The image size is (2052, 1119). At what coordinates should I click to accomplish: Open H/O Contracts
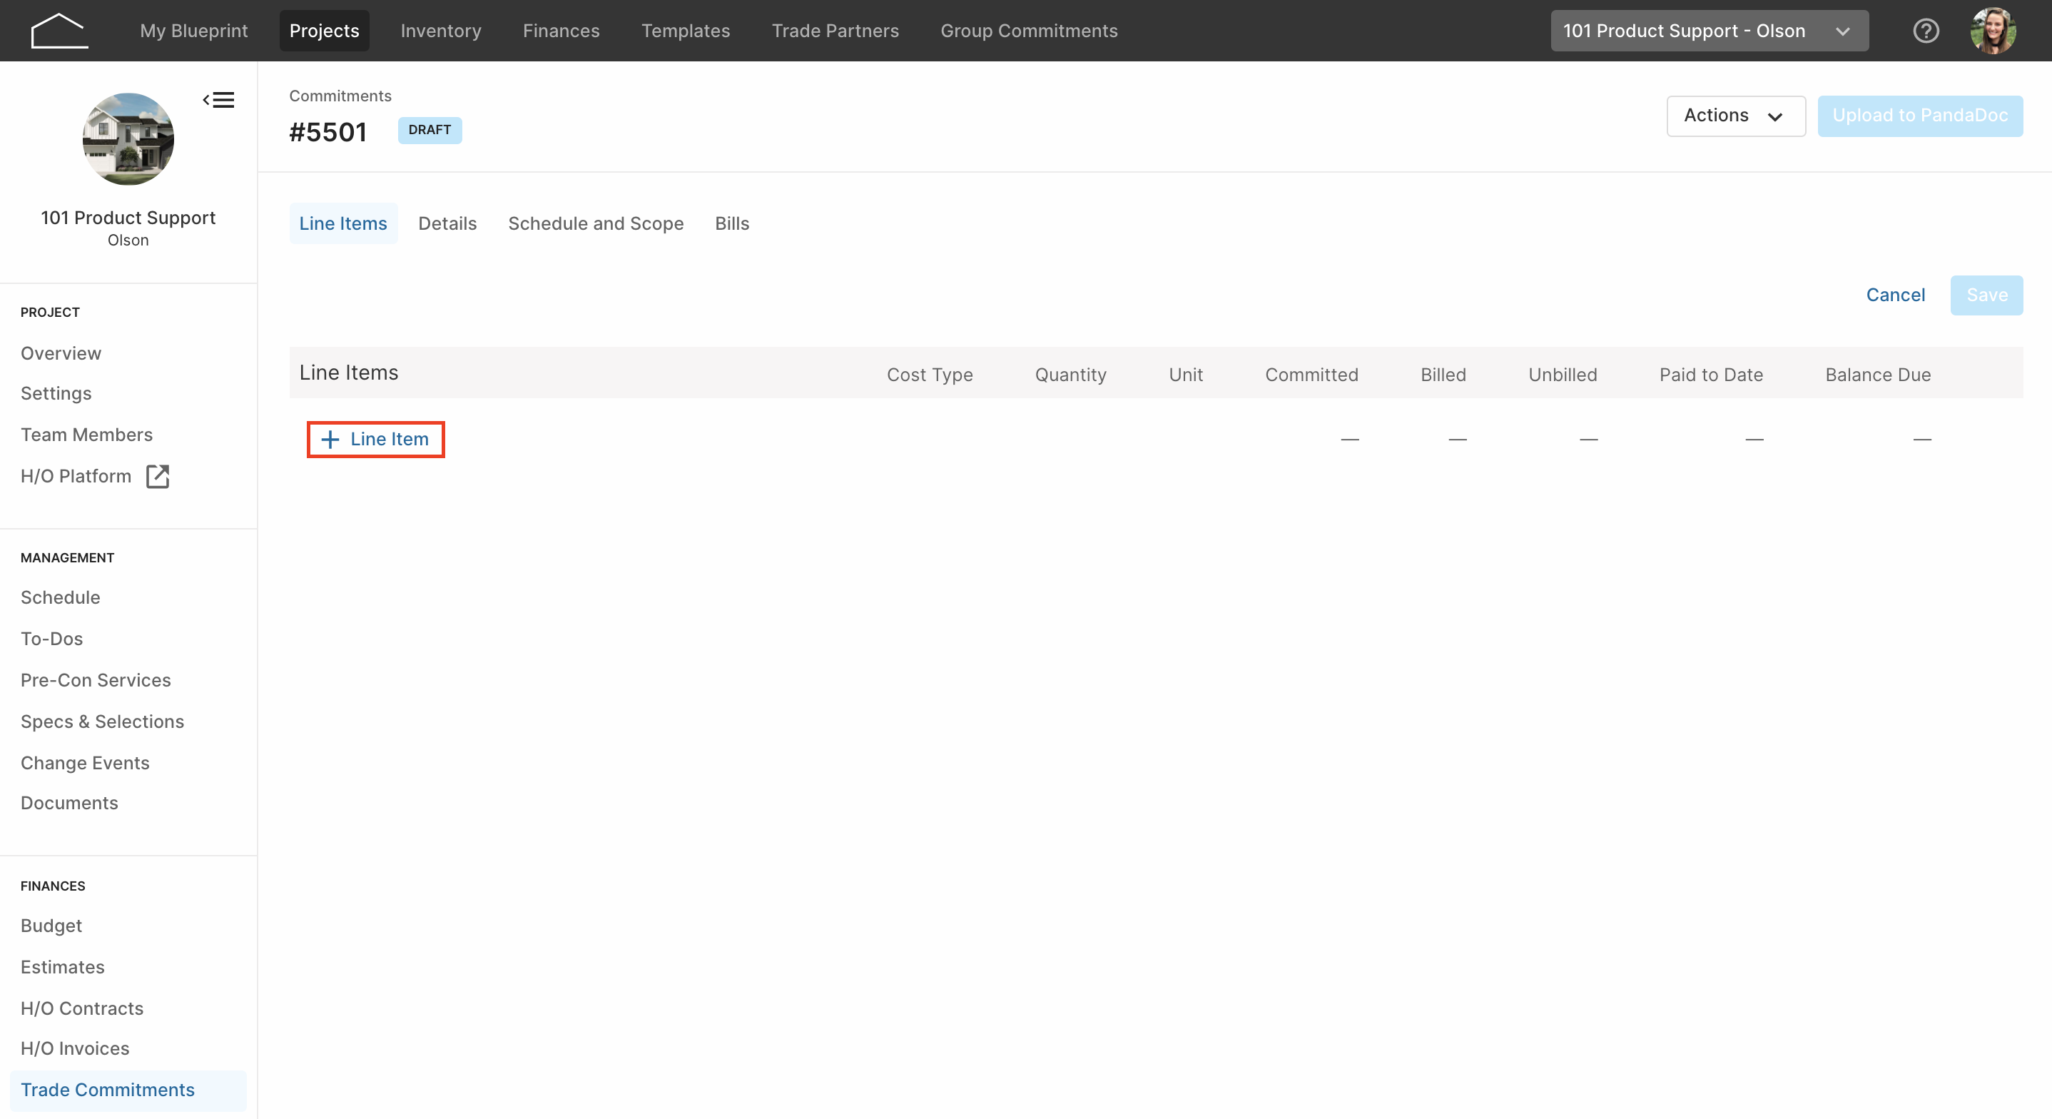pyautogui.click(x=82, y=1008)
